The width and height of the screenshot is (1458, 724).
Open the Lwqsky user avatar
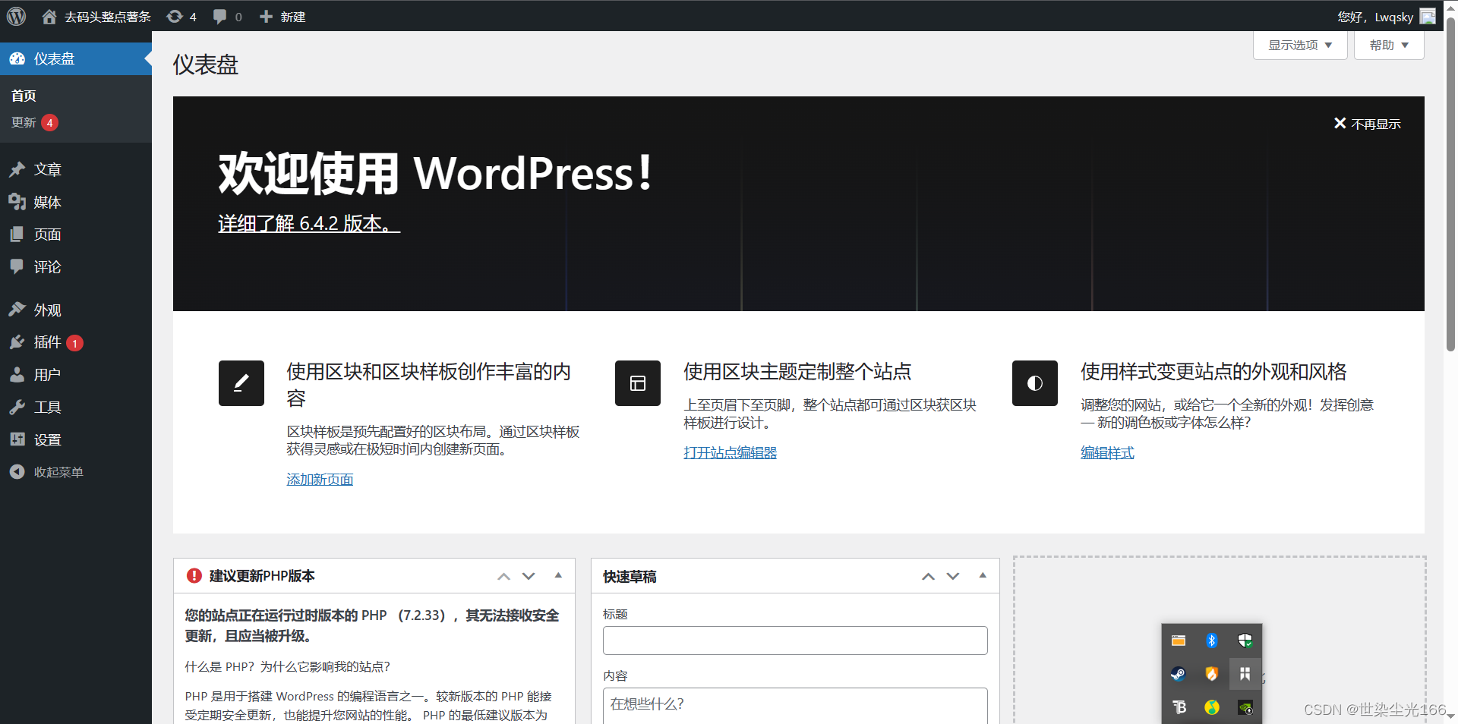coord(1428,17)
